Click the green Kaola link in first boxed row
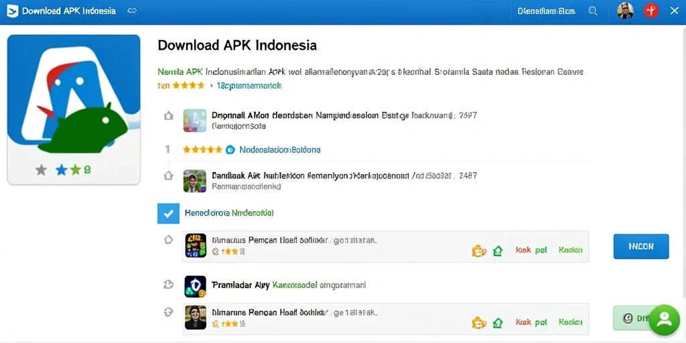This screenshot has width=686, height=343. [571, 250]
